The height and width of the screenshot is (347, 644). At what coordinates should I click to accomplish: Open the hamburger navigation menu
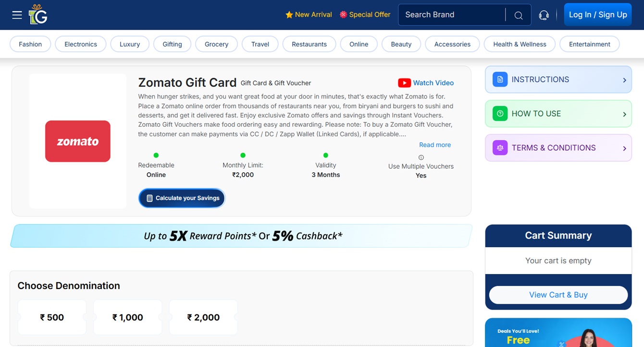click(17, 15)
